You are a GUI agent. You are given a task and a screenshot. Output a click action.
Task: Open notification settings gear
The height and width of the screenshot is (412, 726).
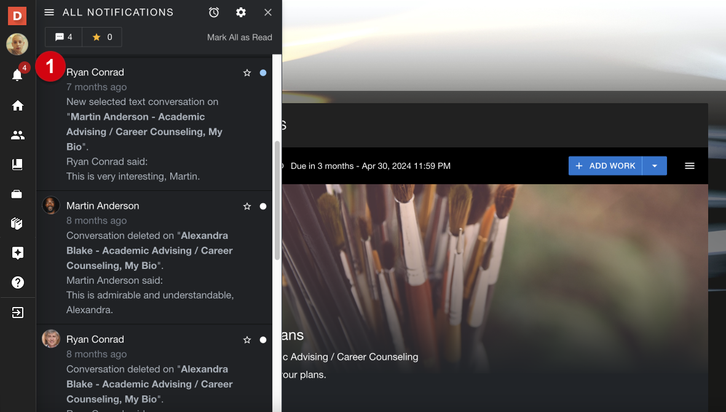(241, 12)
